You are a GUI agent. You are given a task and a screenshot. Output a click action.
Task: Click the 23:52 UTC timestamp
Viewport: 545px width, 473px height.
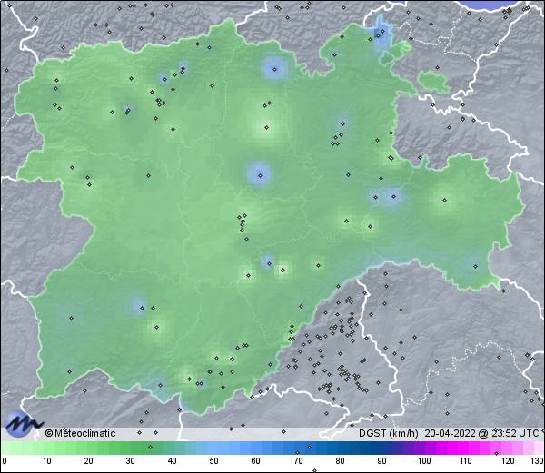pyautogui.click(x=515, y=433)
